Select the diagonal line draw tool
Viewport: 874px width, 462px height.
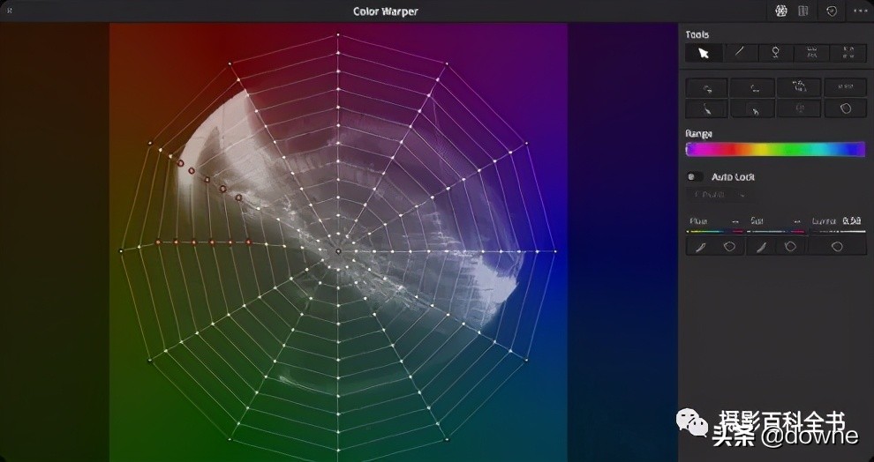coord(740,53)
